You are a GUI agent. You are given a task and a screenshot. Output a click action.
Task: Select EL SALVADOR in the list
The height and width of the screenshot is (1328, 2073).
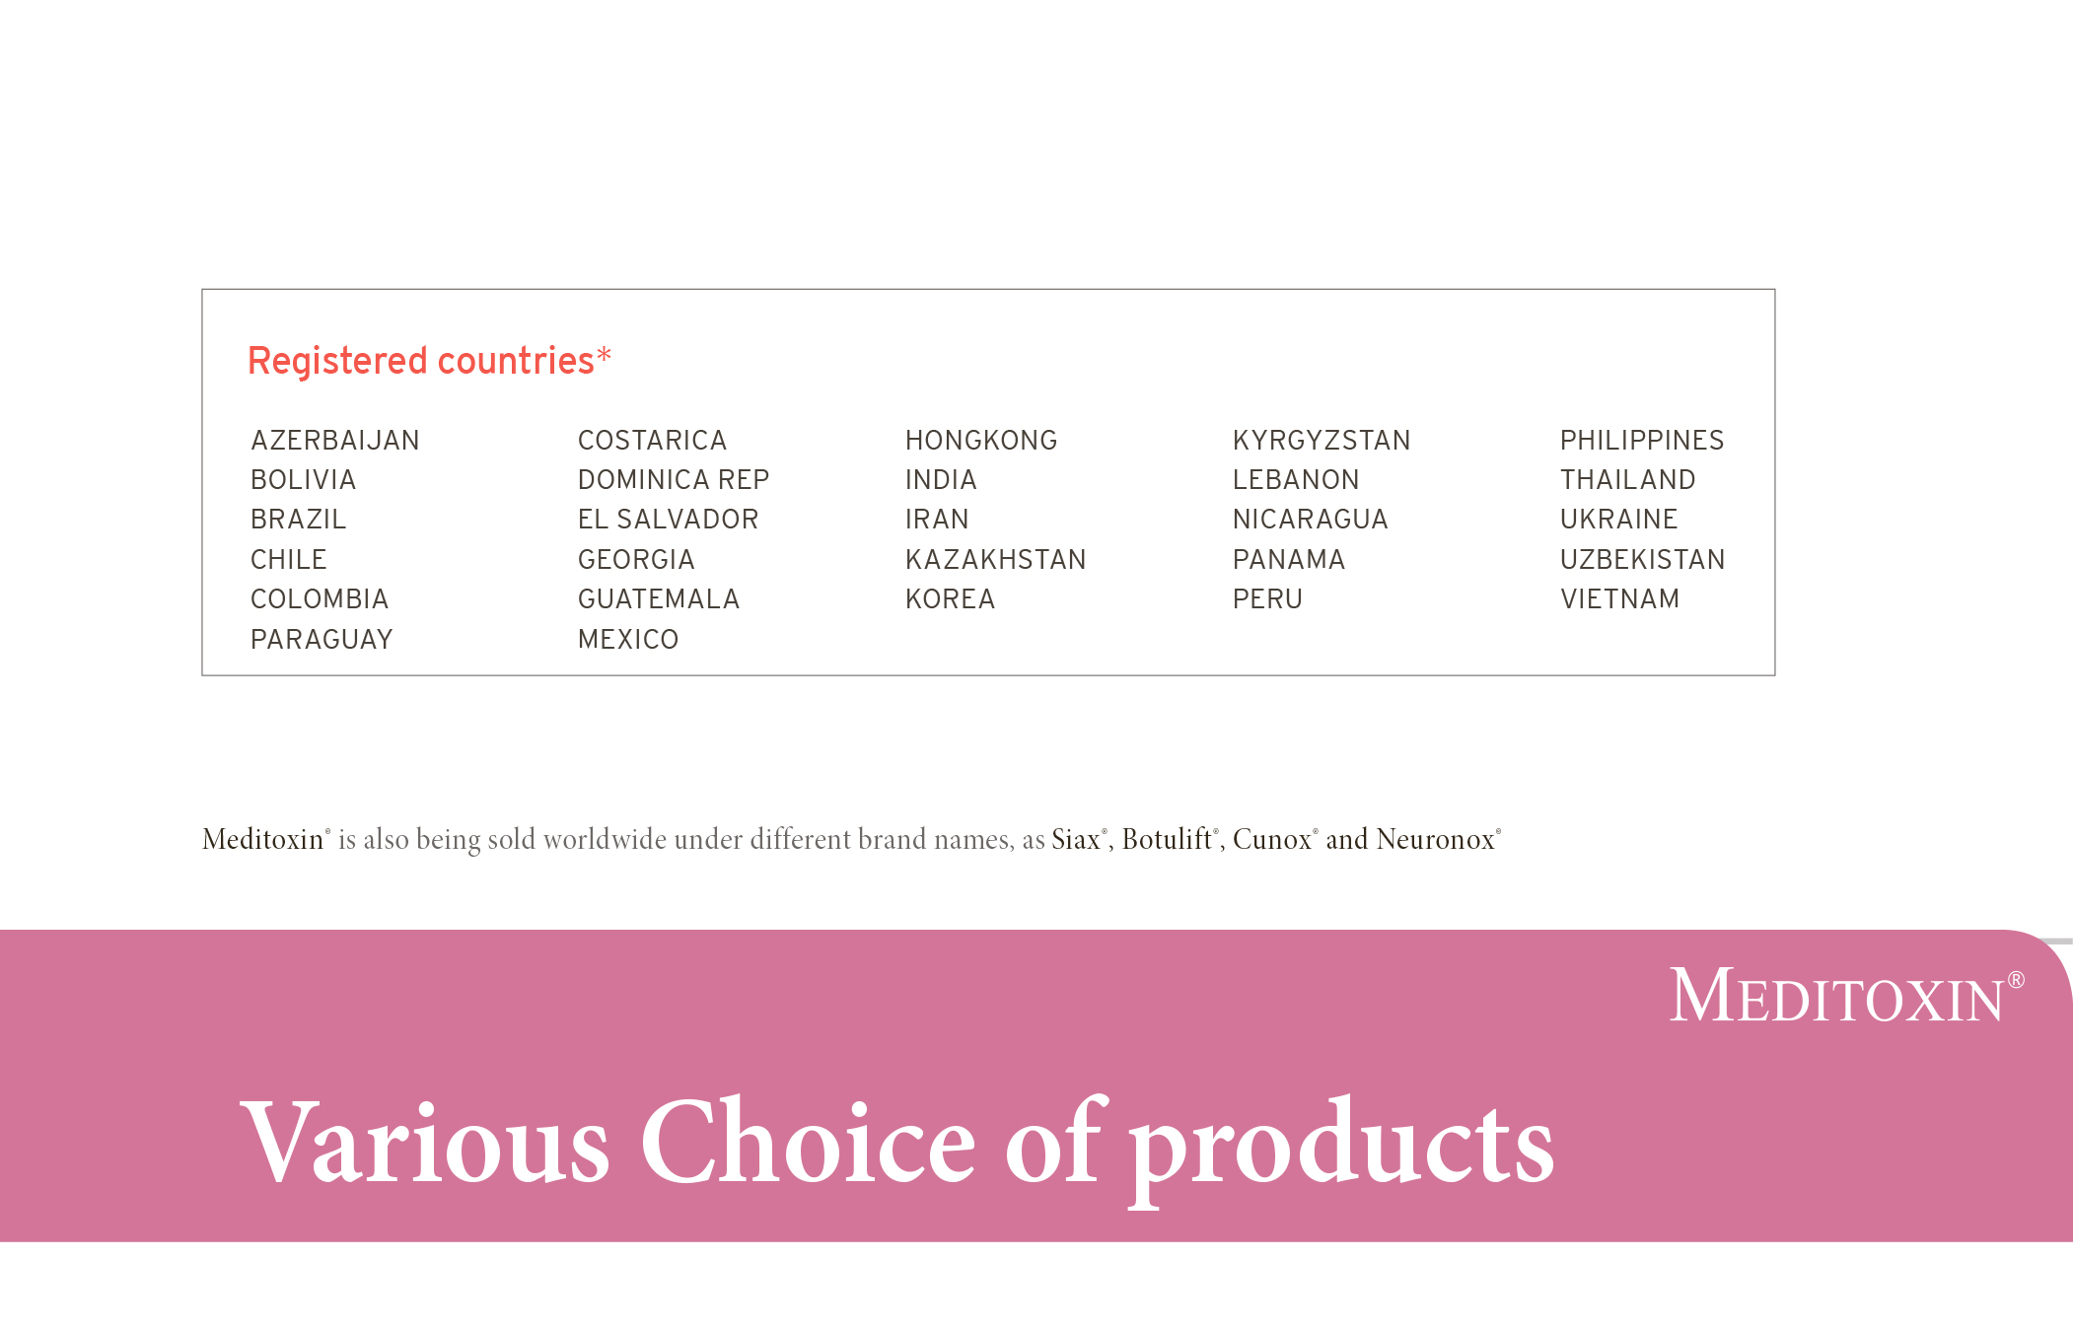[668, 519]
